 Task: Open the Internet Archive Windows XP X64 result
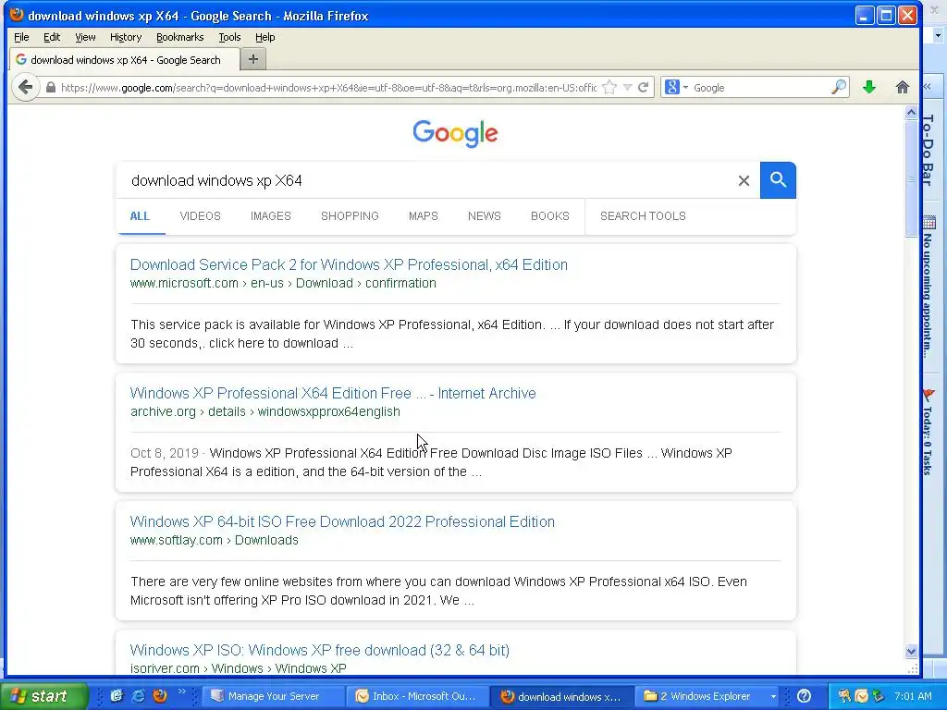(333, 393)
